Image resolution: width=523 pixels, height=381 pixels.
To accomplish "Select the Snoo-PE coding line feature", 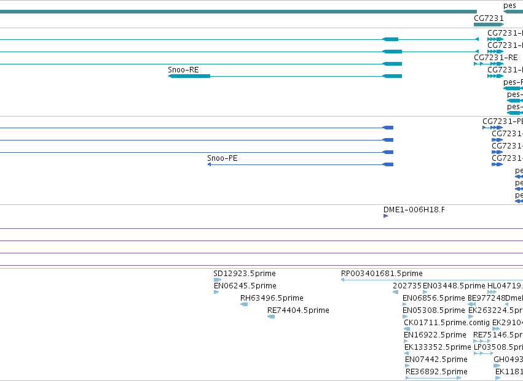I will point(300,164).
